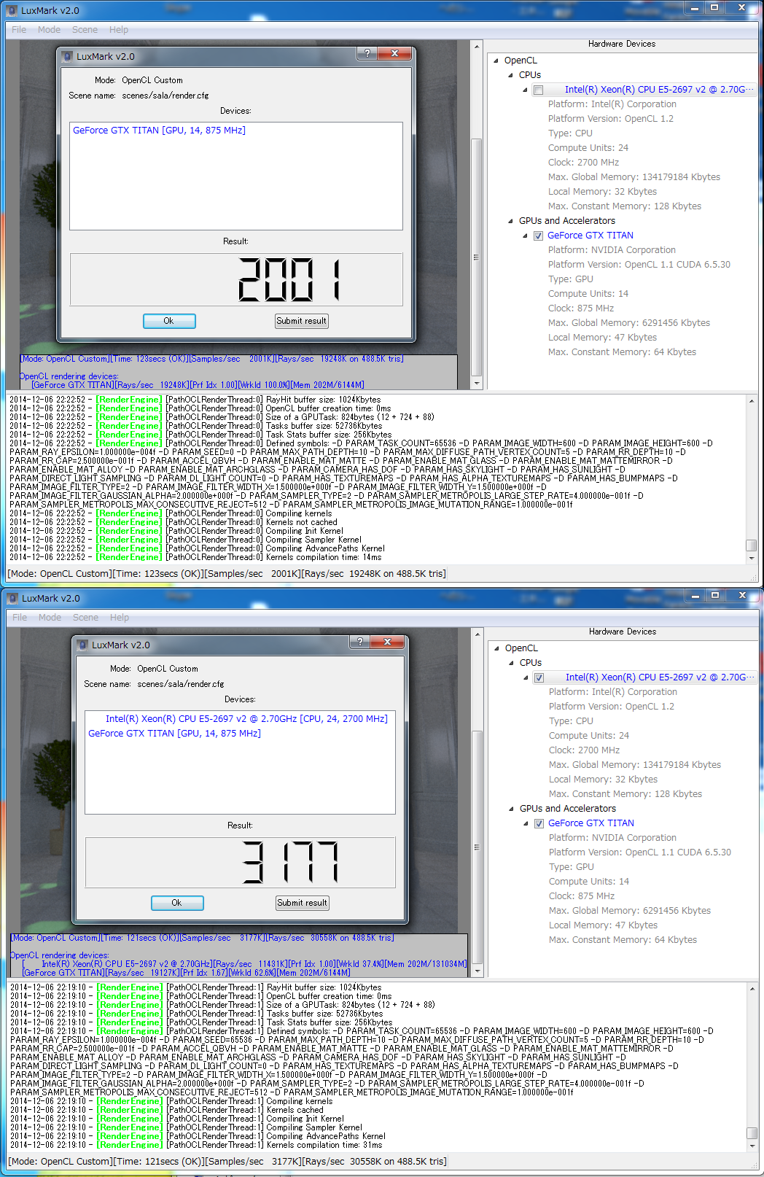Viewport: 764px width, 1177px height.
Task: Click the scroll down arrow of the upper log pane
Action: point(752,558)
